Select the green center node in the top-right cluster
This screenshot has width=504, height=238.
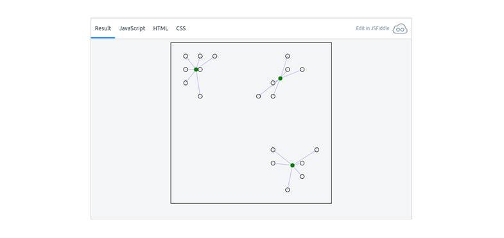pos(281,78)
